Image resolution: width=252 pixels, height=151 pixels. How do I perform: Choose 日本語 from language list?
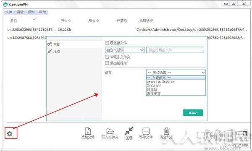(x=176, y=89)
